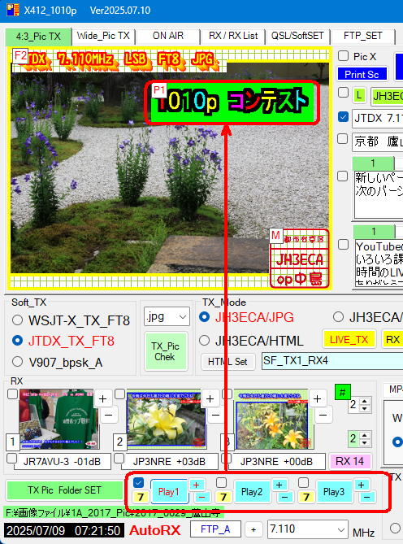Click the plus button beside RX thumbnail 1
The height and width of the screenshot is (544, 403).
[102, 399]
